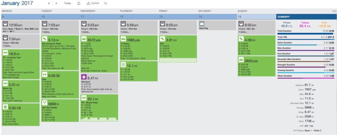Open Monday 18.9 mi bike workout icon
Viewport: 337px width, 135px height.
(x=5, y=52)
